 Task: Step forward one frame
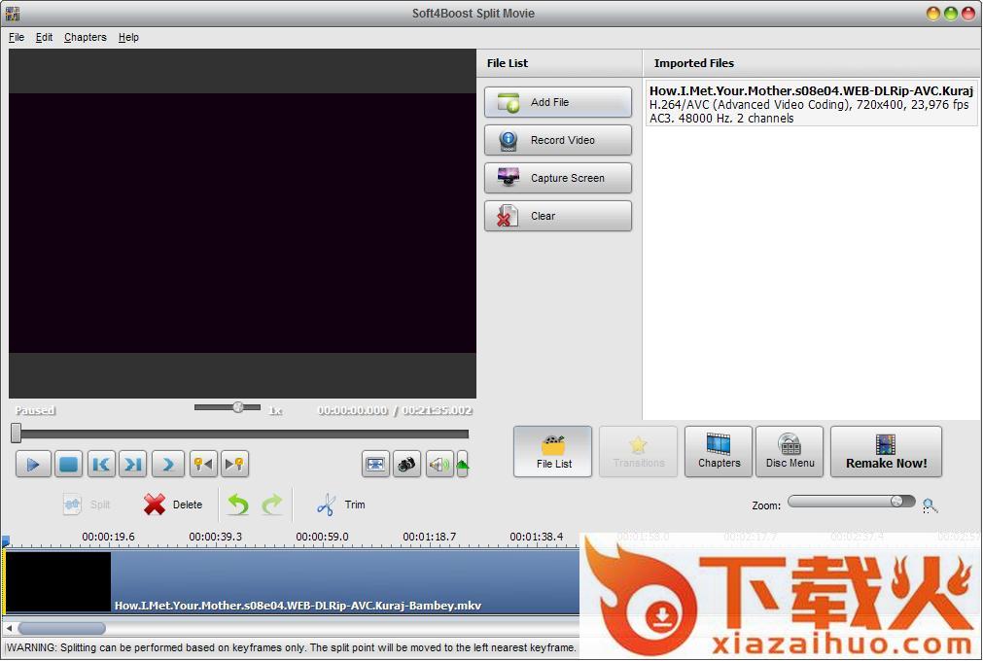coord(167,465)
